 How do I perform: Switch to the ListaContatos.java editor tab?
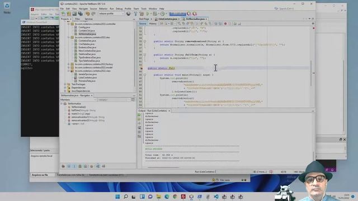168,19
